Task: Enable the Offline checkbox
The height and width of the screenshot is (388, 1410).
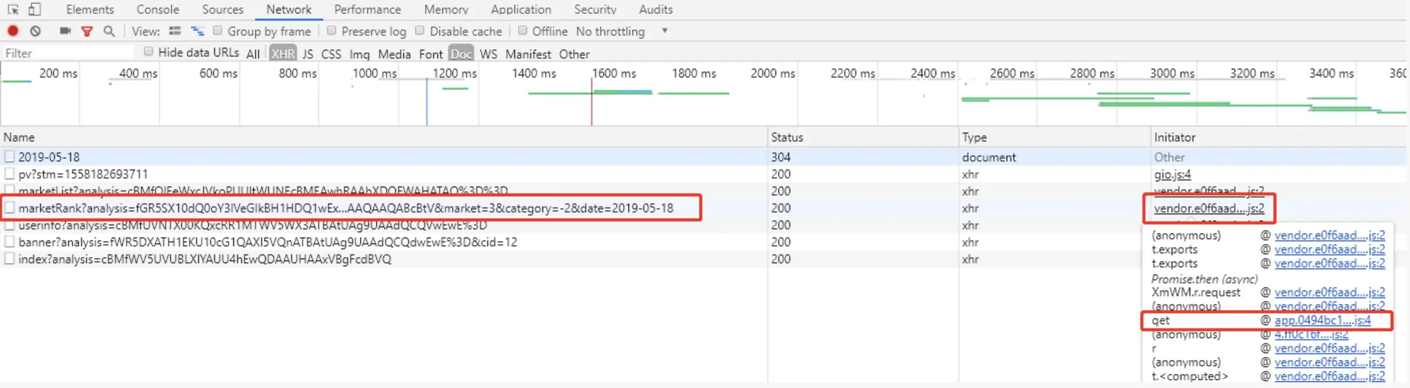Action: [x=522, y=30]
